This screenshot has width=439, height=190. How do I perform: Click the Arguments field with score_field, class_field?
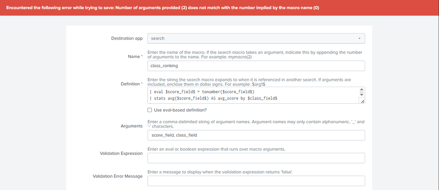tap(256, 135)
